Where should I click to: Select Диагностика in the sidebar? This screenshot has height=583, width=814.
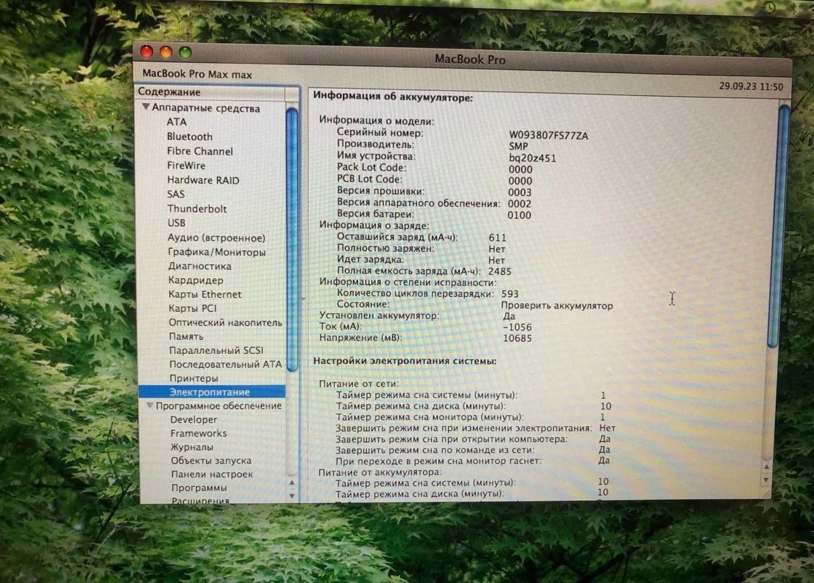(x=200, y=266)
